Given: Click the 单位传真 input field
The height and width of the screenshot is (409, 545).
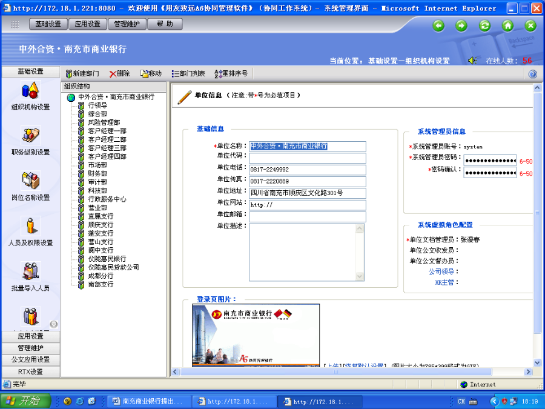Looking at the screenshot, I should tap(307, 182).
